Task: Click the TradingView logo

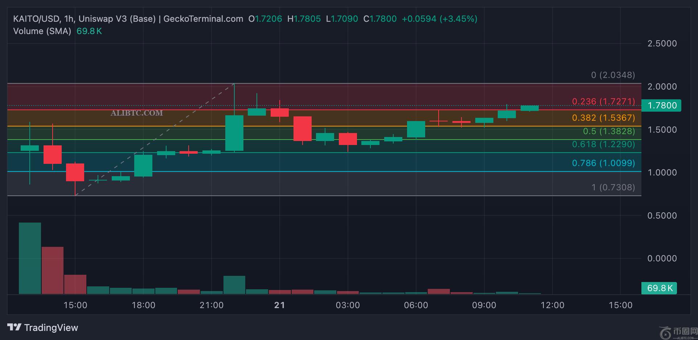Action: (43, 328)
